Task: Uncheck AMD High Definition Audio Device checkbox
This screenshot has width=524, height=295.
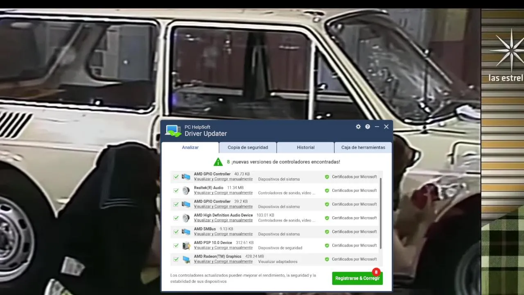Action: click(176, 218)
